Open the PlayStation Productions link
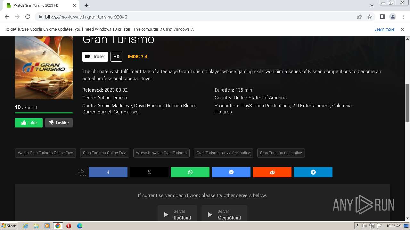This screenshot has height=230, width=410. [265, 106]
